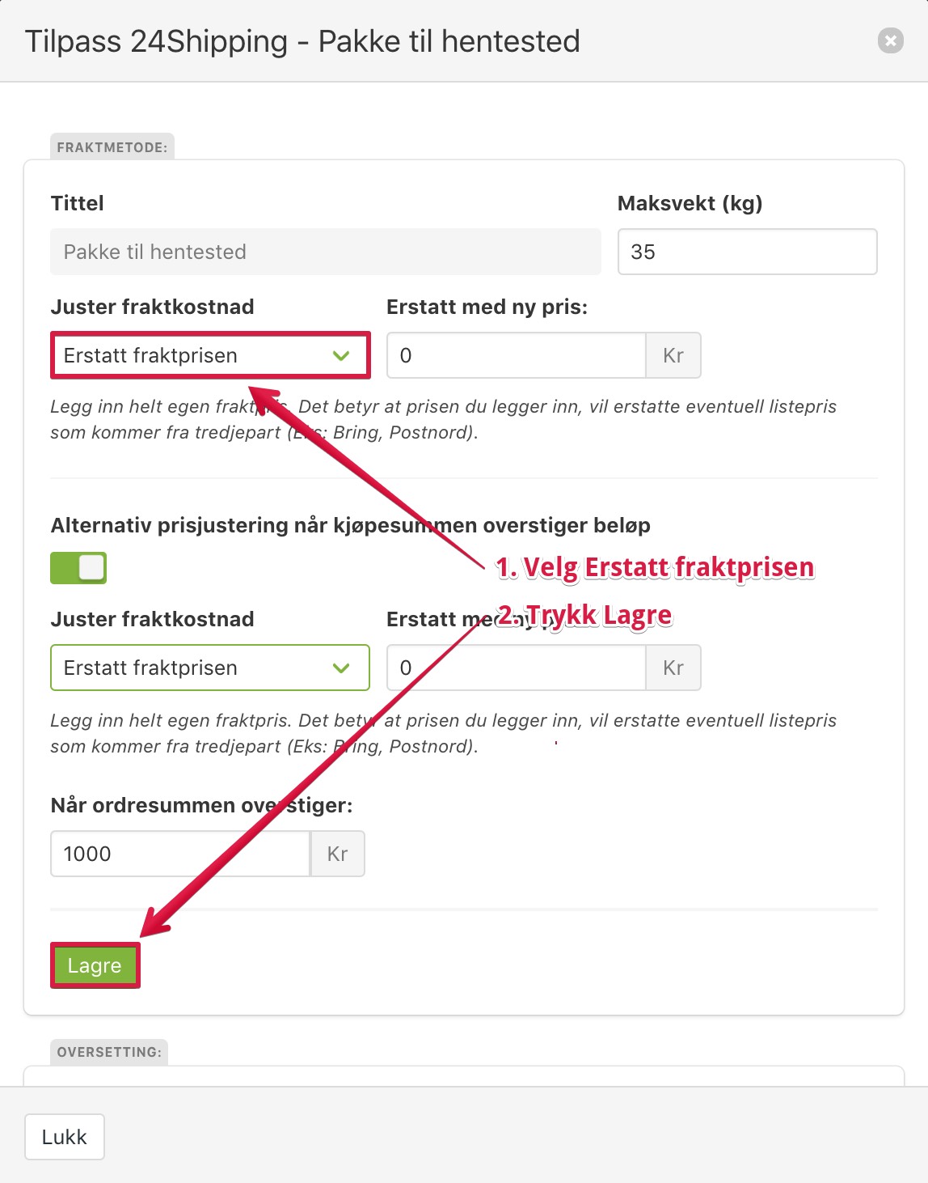Focus the first Erstatt med ny pris field
Viewport: 928px width, 1183px height.
(x=517, y=355)
